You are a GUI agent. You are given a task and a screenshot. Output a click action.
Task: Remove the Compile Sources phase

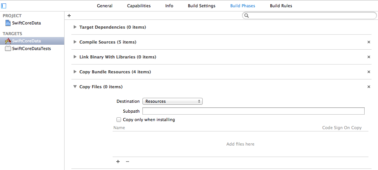click(369, 42)
